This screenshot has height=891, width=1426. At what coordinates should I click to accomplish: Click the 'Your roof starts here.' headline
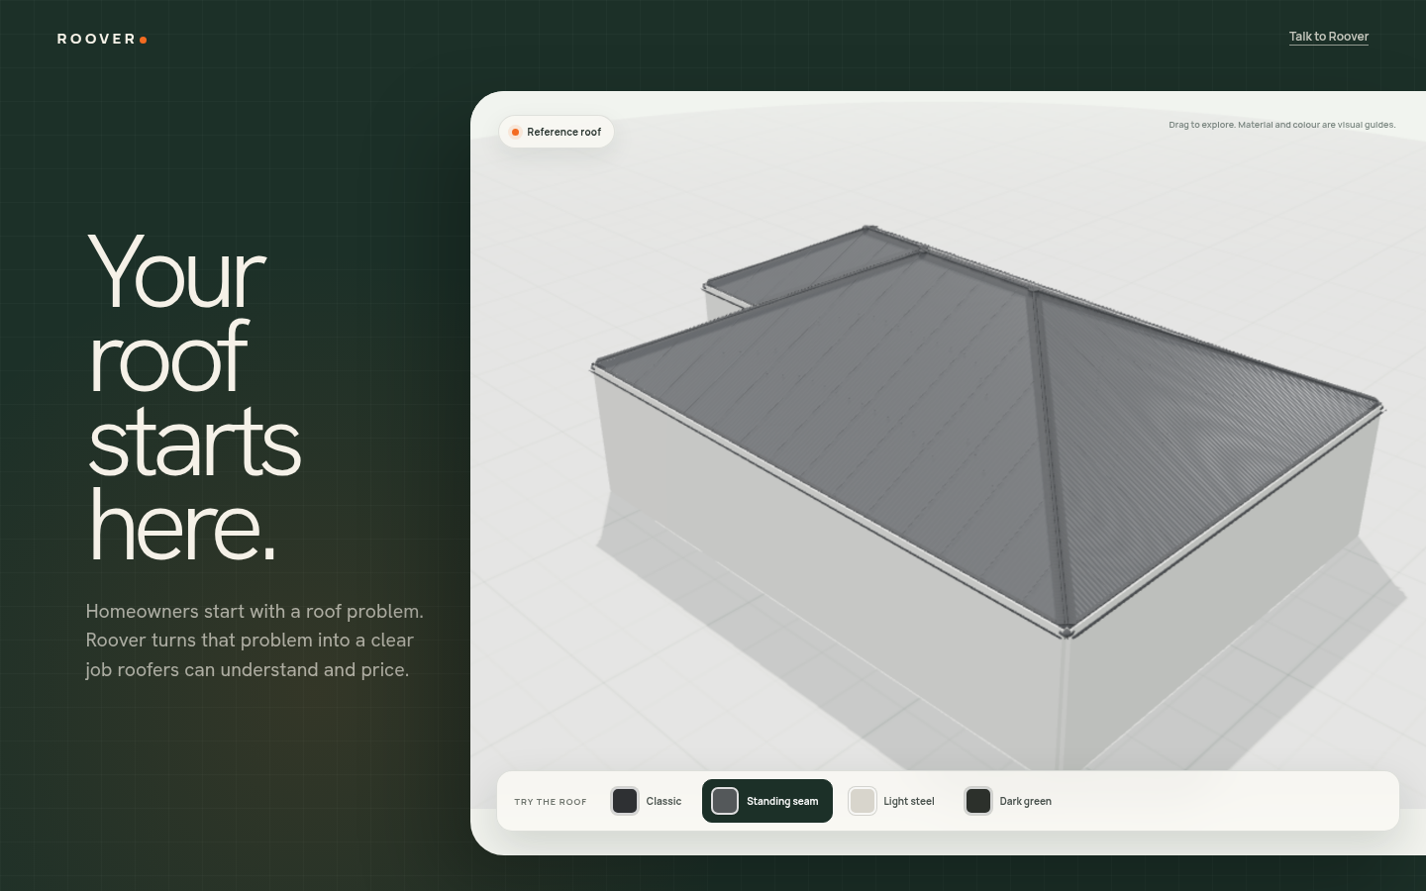tap(194, 397)
